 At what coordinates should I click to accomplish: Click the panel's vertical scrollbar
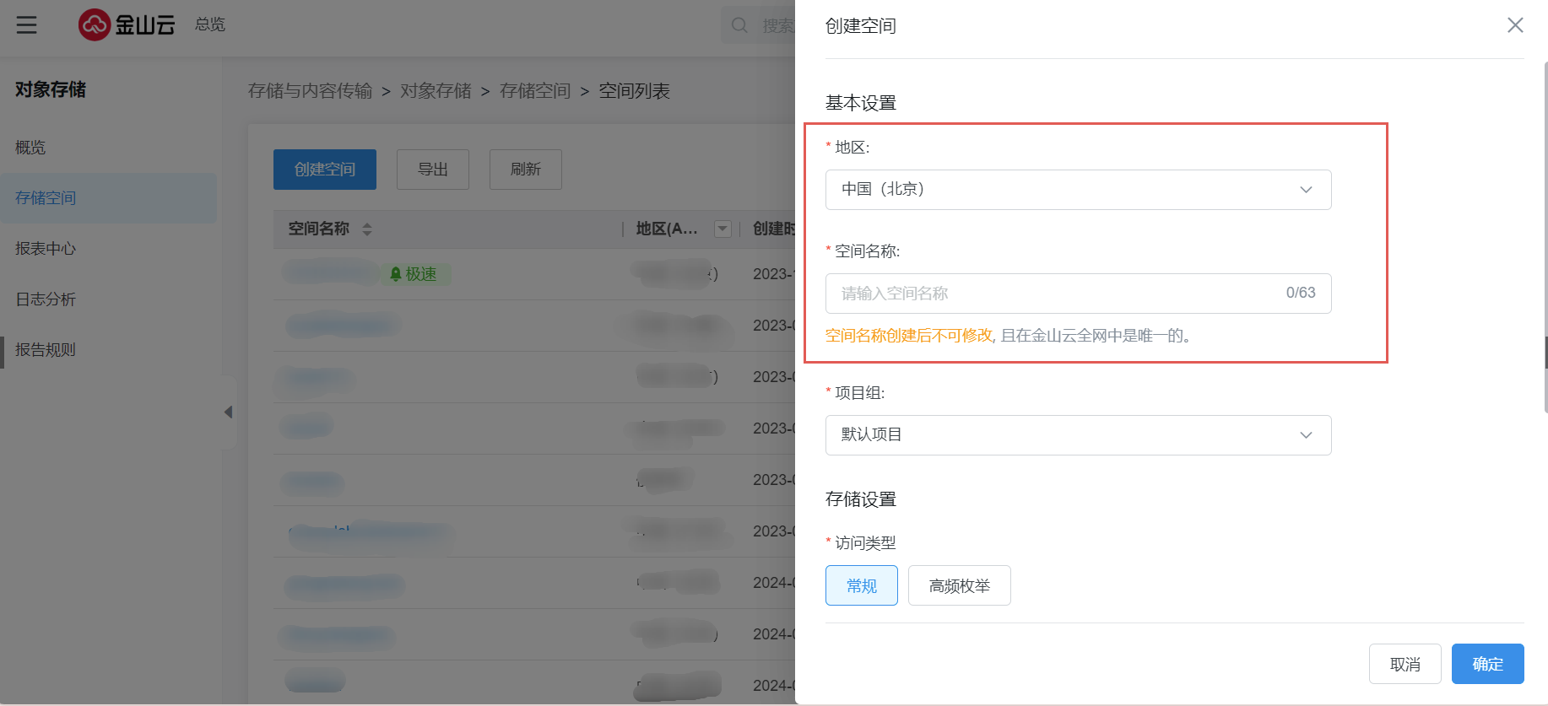(1545, 236)
